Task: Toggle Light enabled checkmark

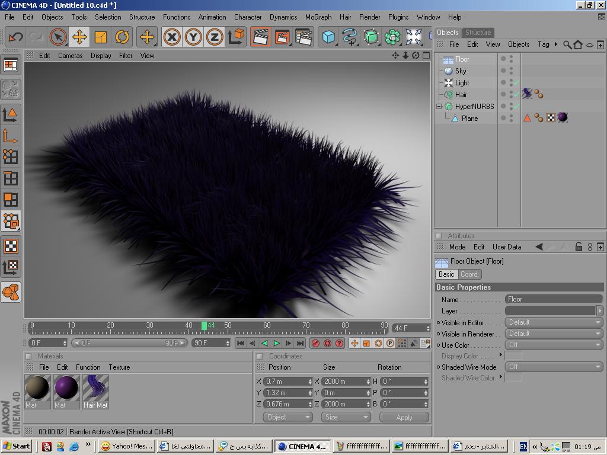Action: click(516, 83)
